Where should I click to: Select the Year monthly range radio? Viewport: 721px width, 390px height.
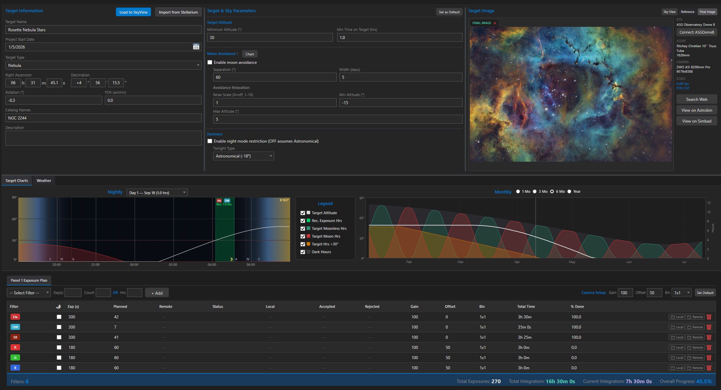click(x=569, y=191)
